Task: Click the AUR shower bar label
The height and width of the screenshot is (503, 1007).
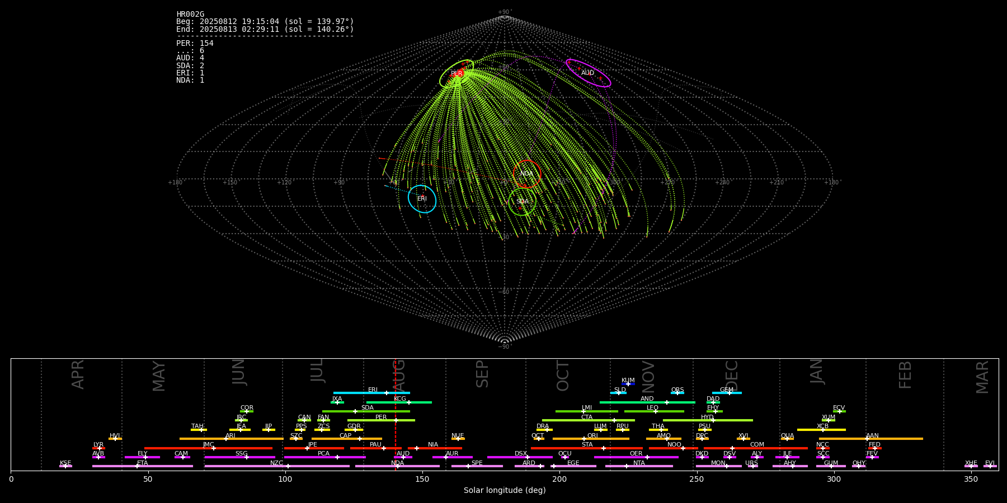Action: [x=452, y=454]
